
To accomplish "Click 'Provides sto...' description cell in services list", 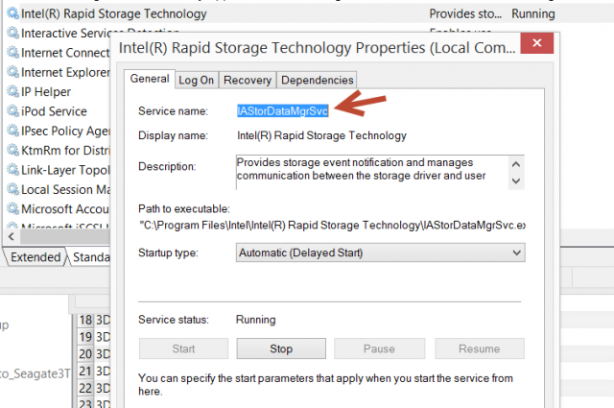I will (465, 13).
